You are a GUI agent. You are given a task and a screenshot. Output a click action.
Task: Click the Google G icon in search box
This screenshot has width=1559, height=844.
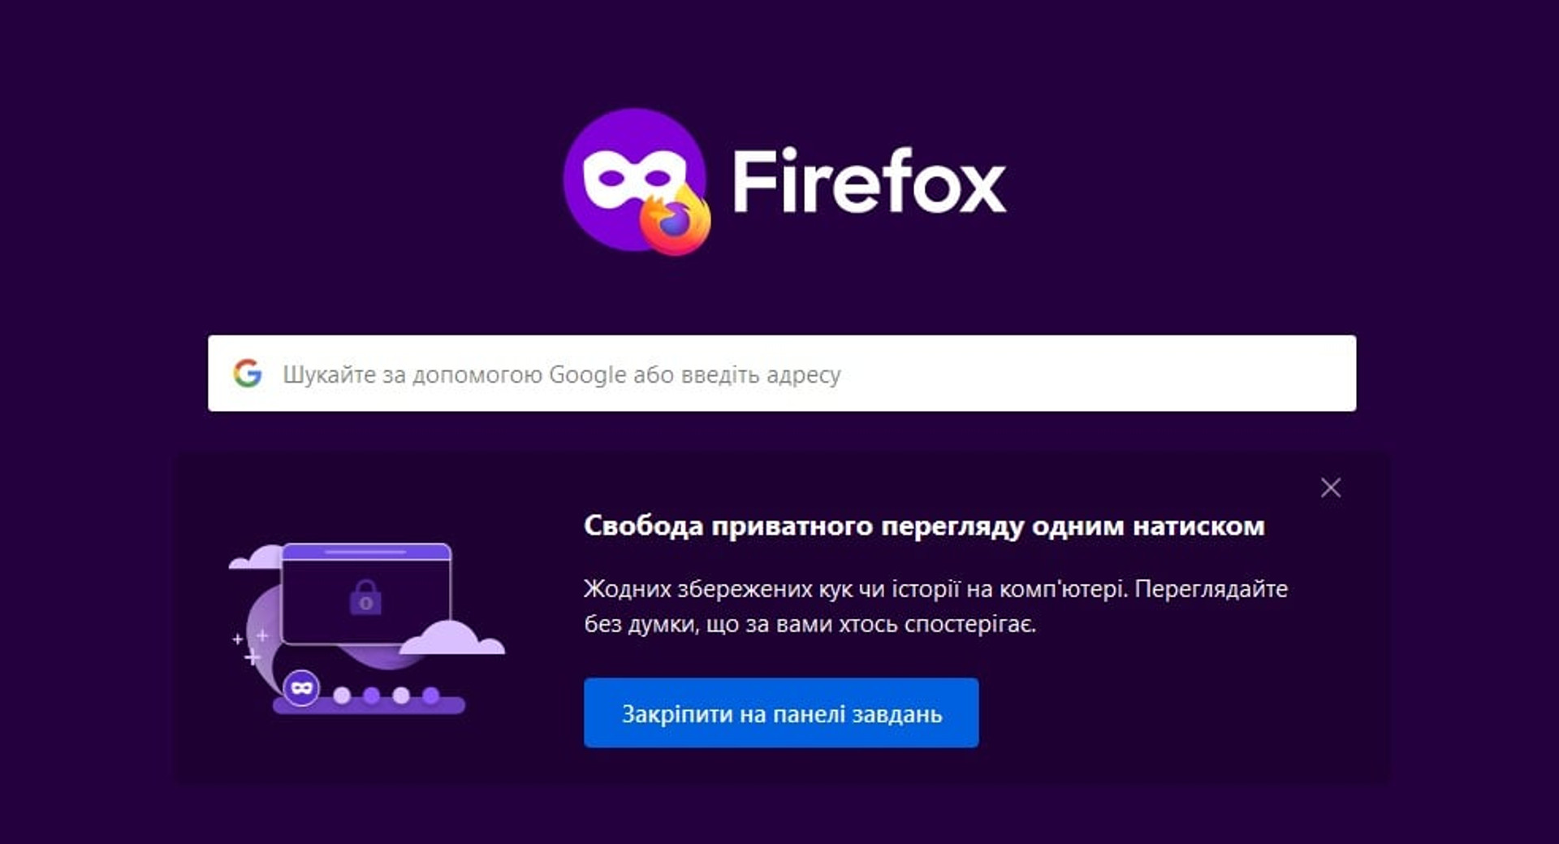(x=248, y=374)
